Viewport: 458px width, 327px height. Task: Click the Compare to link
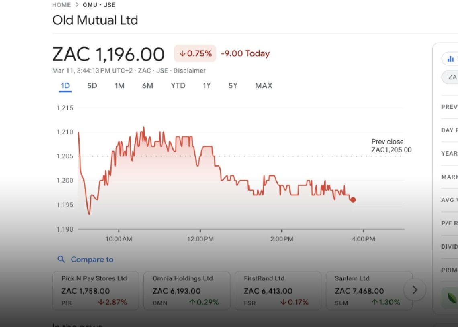click(x=92, y=259)
